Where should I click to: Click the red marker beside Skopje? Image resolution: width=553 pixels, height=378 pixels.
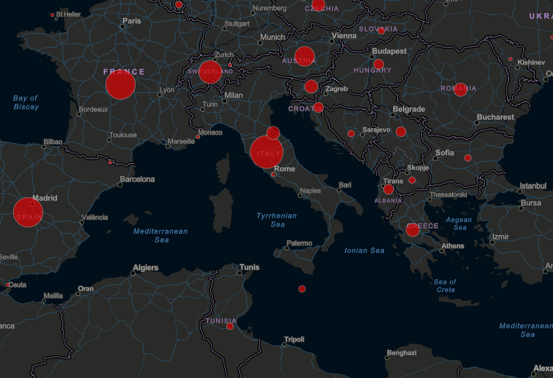(412, 180)
